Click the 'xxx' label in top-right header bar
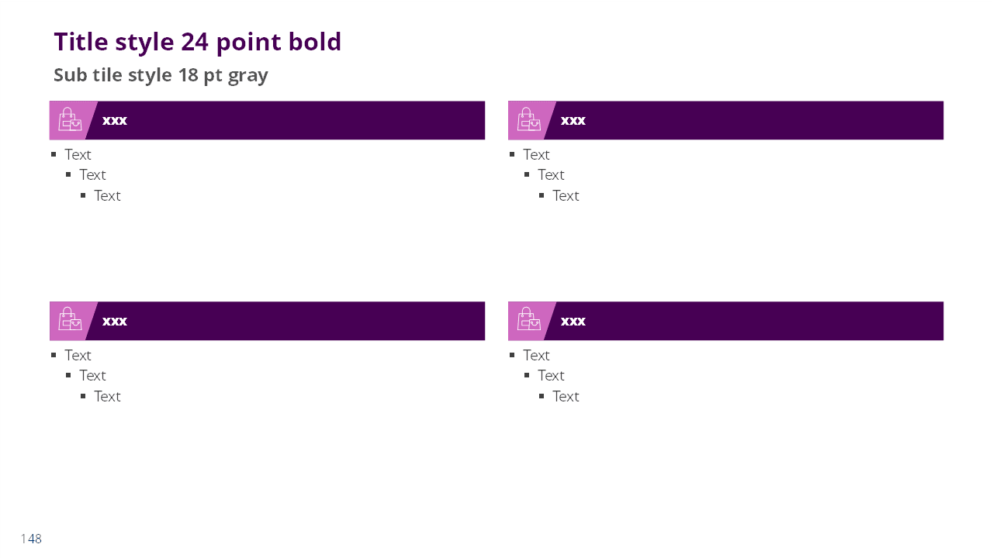Viewport: 993px width, 558px height. tap(573, 120)
